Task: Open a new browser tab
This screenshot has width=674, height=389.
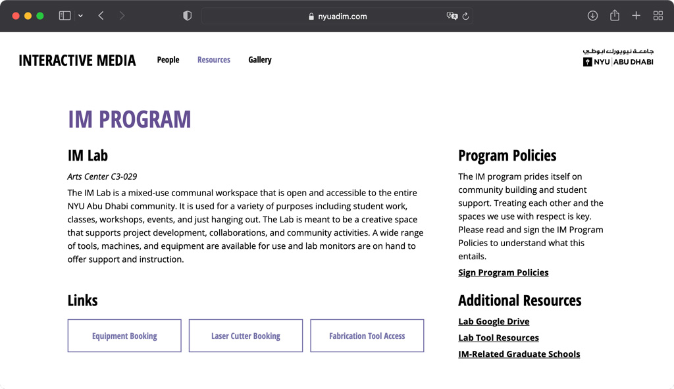Action: pos(636,15)
